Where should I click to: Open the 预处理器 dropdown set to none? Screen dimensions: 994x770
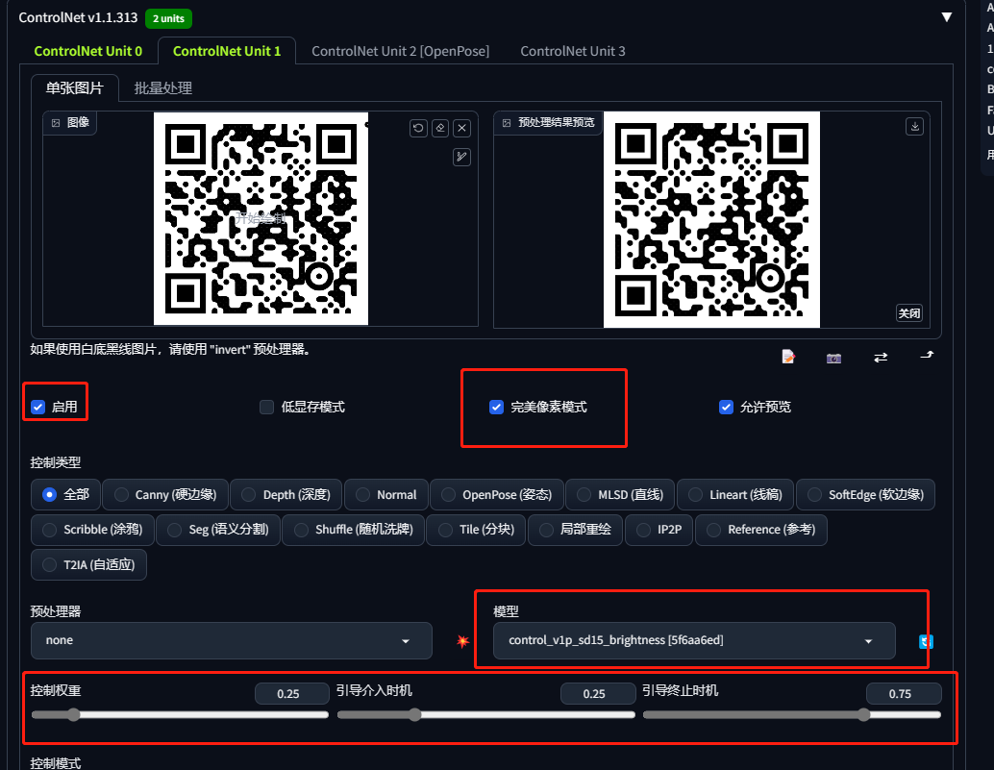(x=232, y=641)
